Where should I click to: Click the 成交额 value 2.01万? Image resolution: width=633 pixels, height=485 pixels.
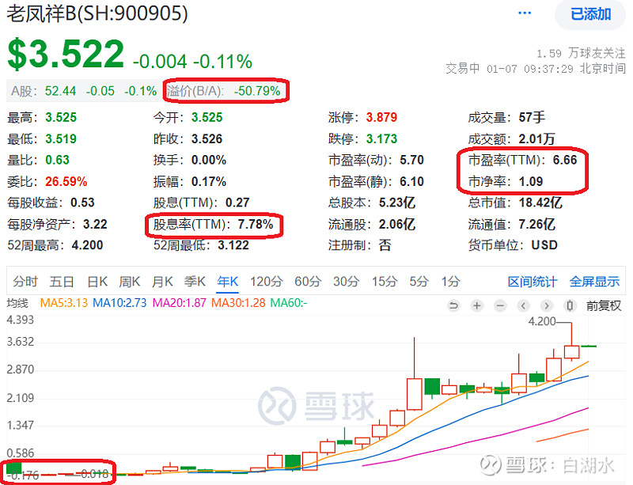tap(536, 139)
